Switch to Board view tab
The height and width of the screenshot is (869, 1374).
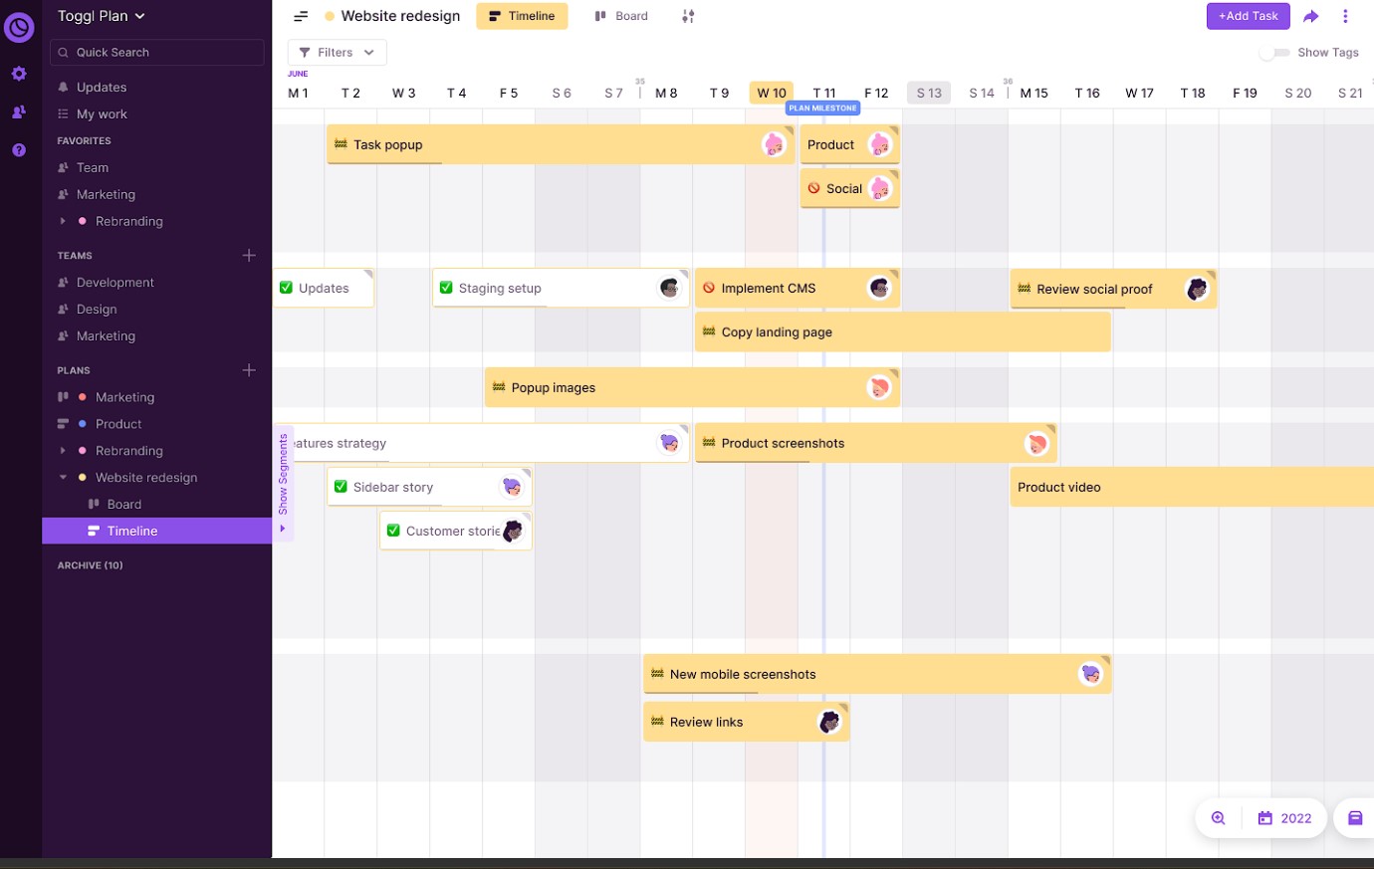coord(621,16)
